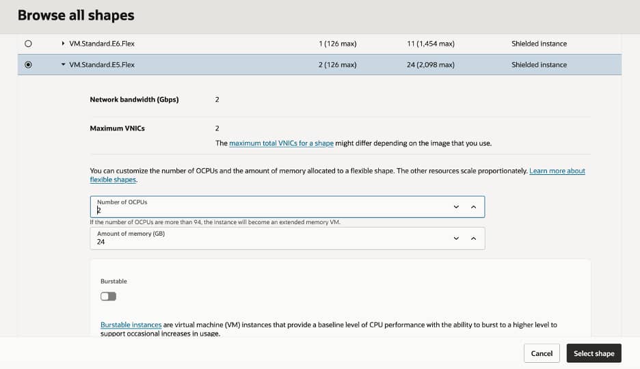Expand the VM.Standard.E6.Flex row arrow
The width and height of the screenshot is (640, 369).
63,43
